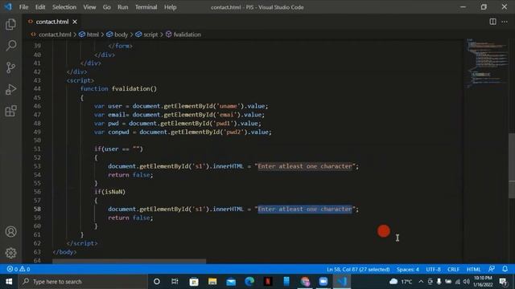The width and height of the screenshot is (515, 289).
Task: Open File Explorer in taskbar
Action: [x=212, y=281]
